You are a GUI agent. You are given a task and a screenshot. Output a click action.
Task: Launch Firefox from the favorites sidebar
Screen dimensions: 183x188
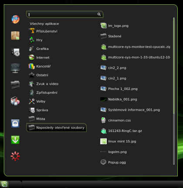[15, 19]
